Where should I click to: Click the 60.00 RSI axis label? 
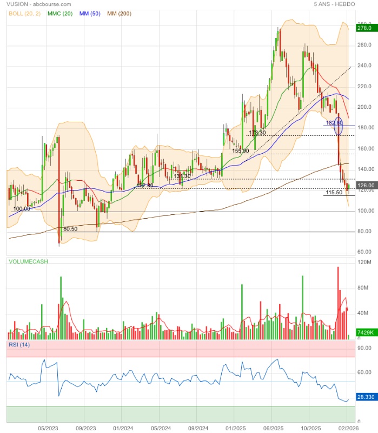tap(364, 372)
